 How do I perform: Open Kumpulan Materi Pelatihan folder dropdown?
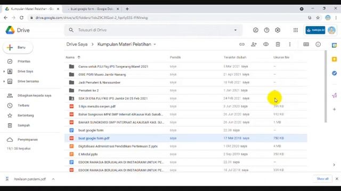coord(127,44)
